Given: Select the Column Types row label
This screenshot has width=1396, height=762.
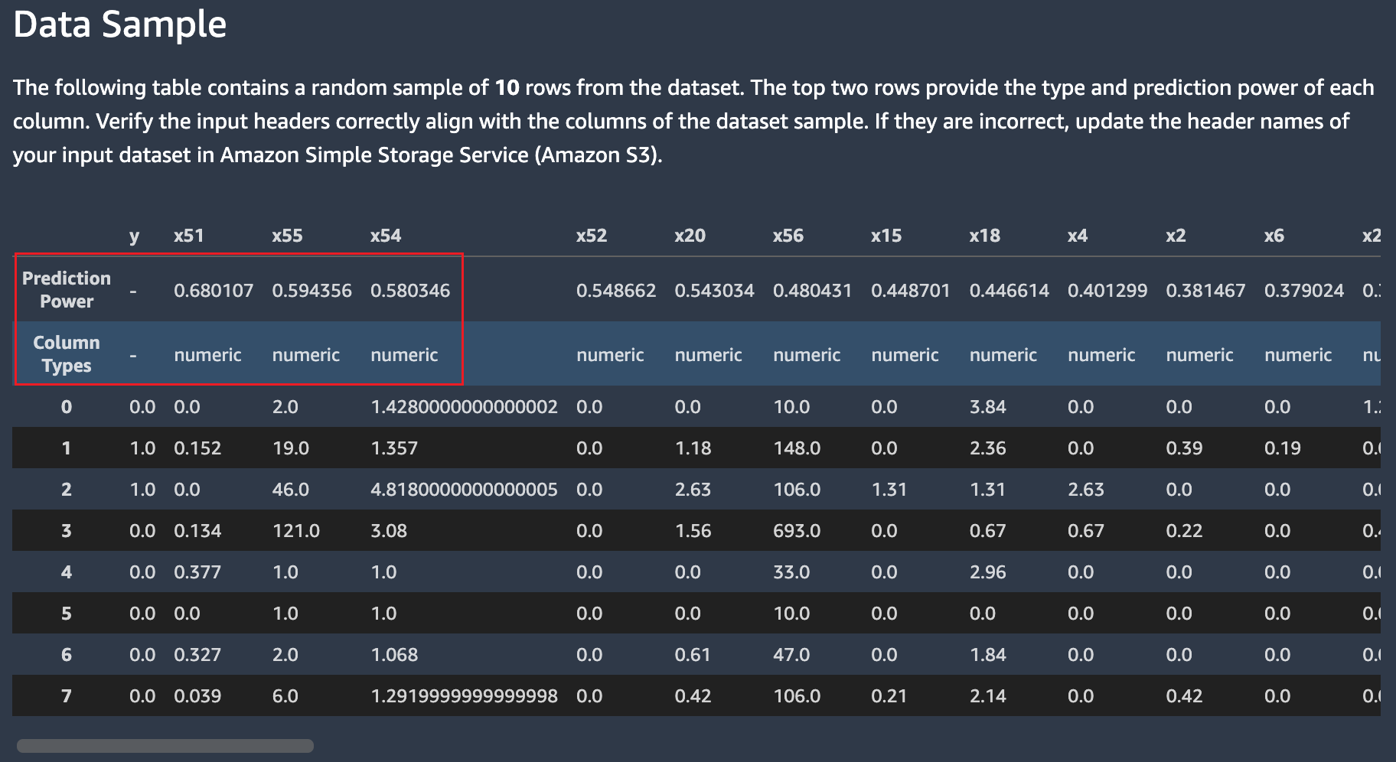Looking at the screenshot, I should [x=67, y=354].
